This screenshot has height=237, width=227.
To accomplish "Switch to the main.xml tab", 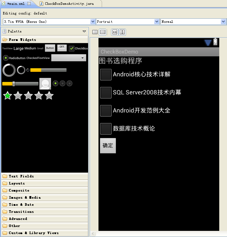I will [x=15, y=4].
